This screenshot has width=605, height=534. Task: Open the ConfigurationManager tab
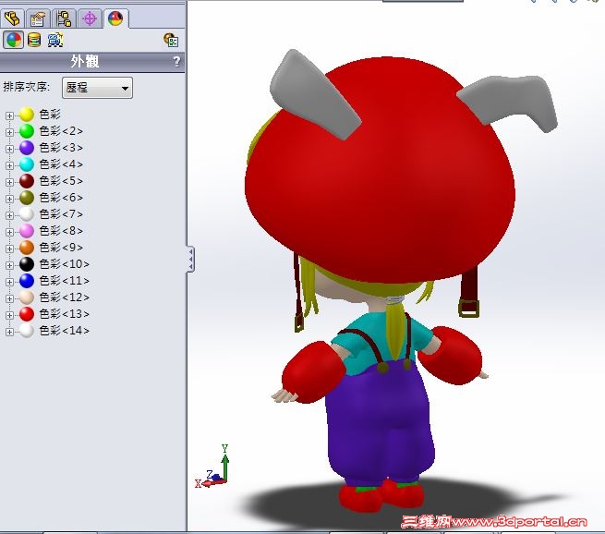pyautogui.click(x=64, y=18)
